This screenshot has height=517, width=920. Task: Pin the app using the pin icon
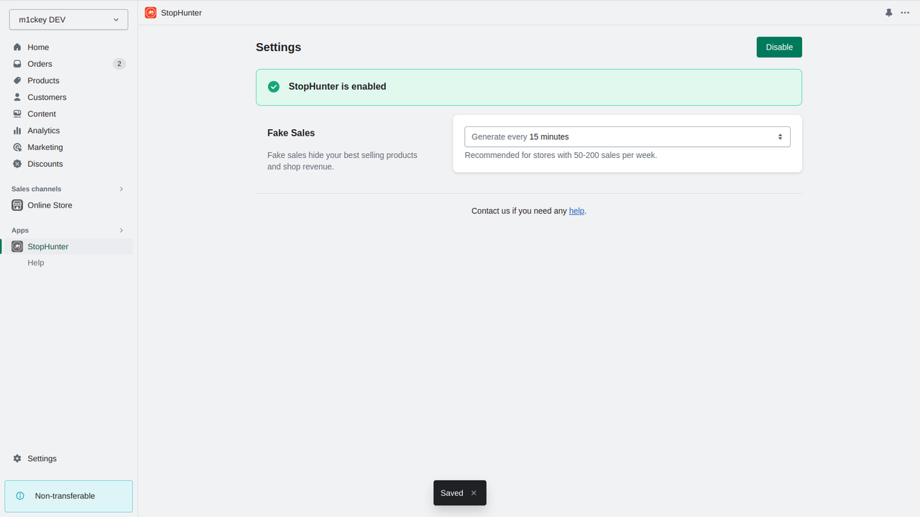[888, 13]
